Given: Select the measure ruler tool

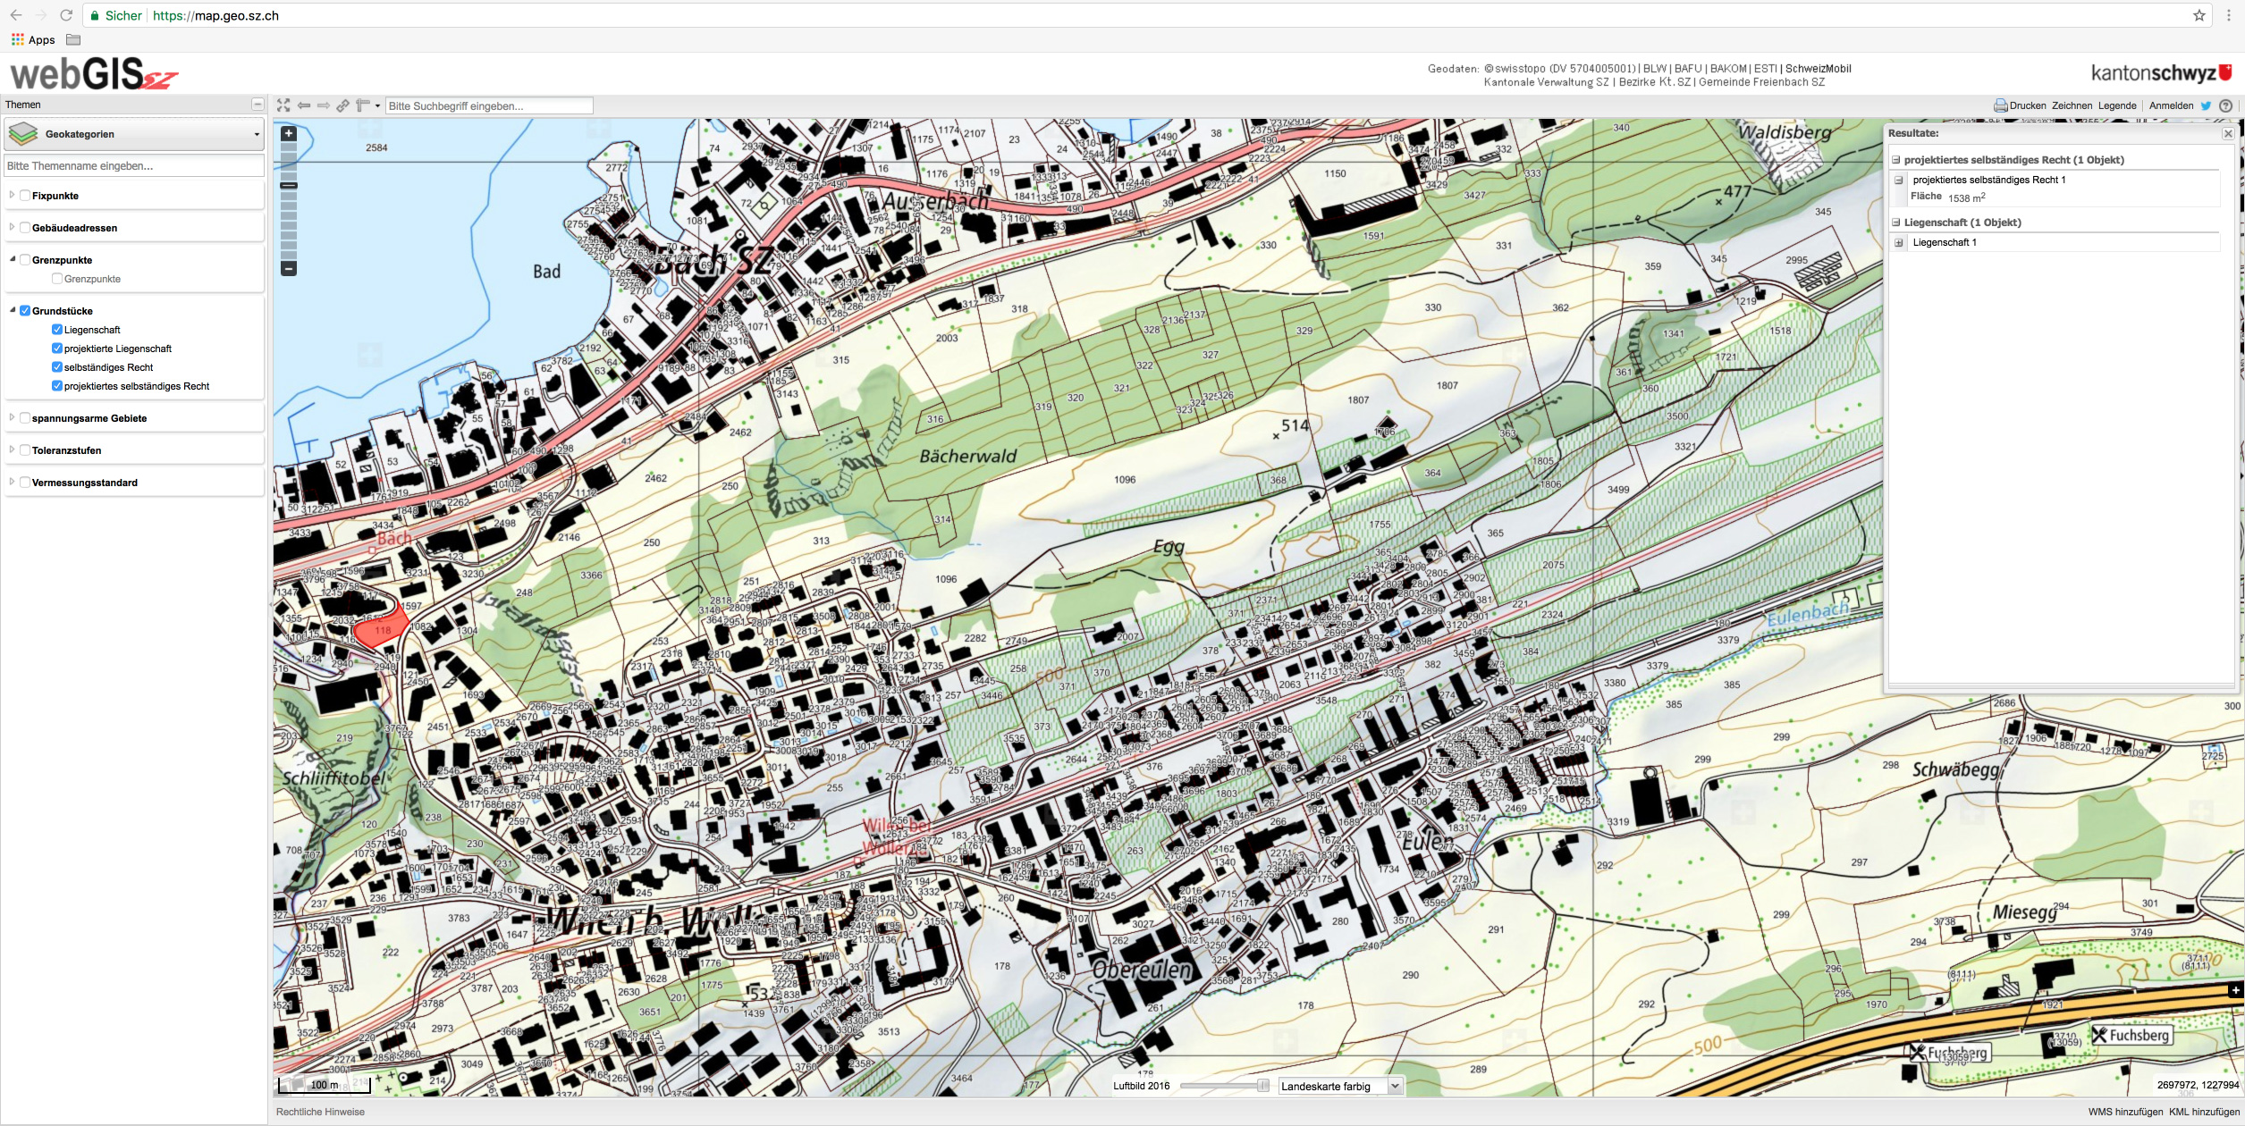Looking at the screenshot, I should click(363, 105).
